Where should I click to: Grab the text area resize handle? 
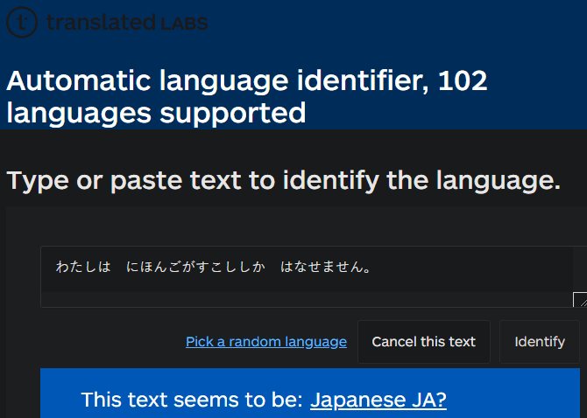[x=579, y=300]
